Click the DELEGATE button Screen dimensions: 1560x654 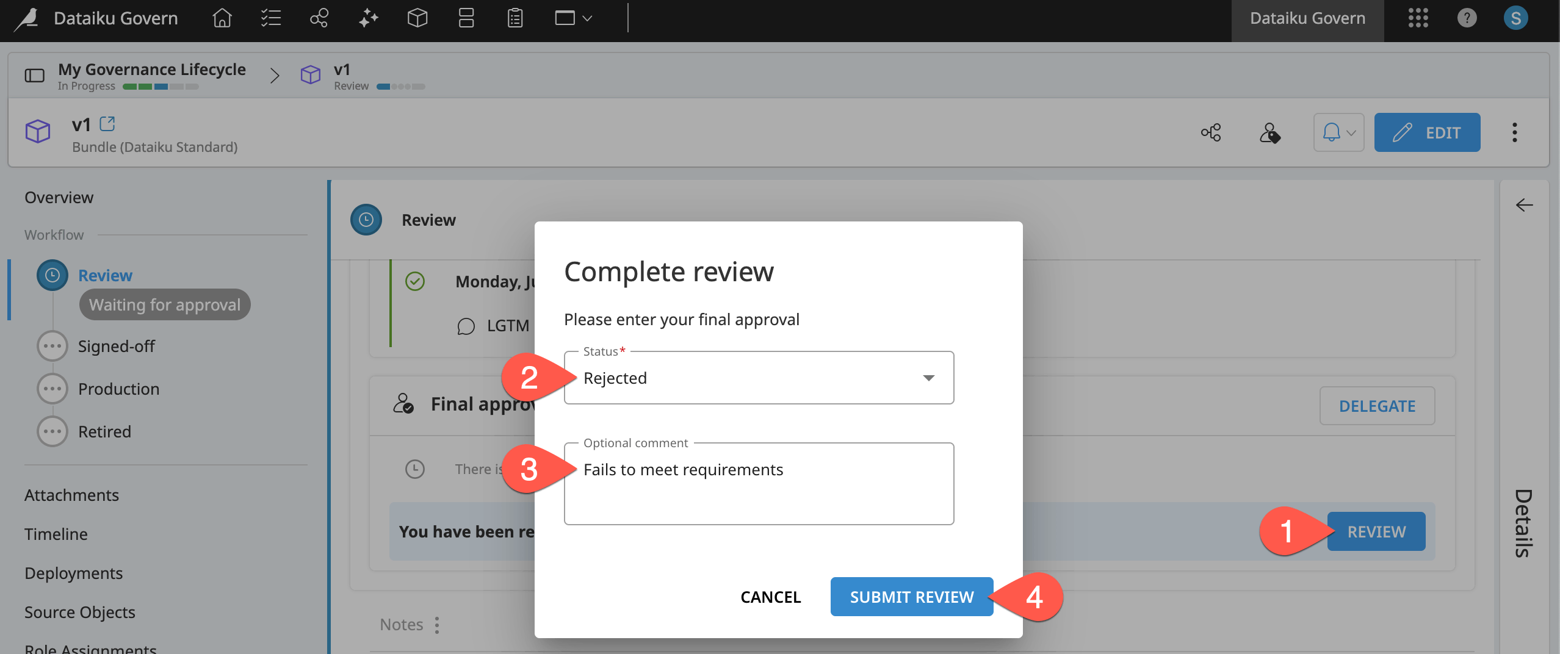[x=1376, y=406]
